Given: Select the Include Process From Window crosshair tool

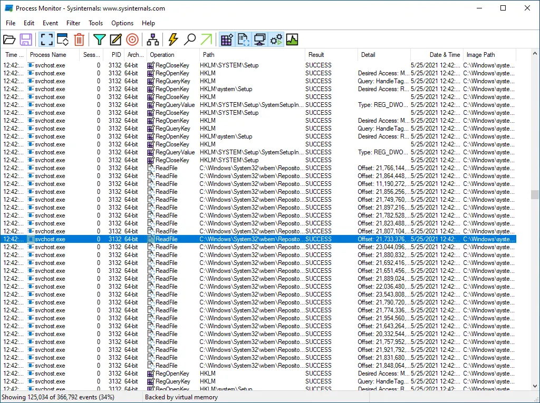Looking at the screenshot, I should [132, 39].
